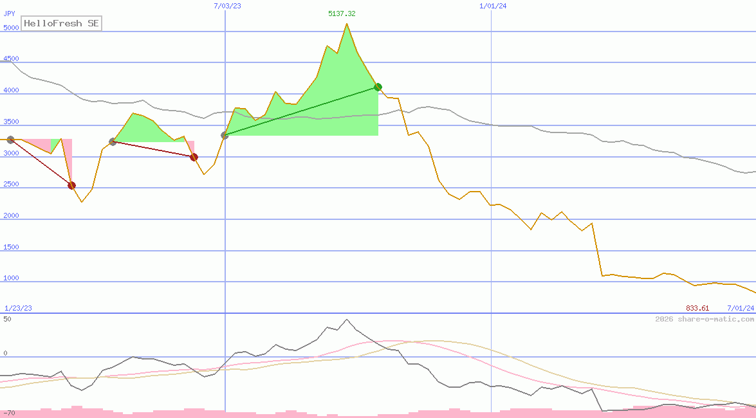Click the HelloFresh SE title box
The height and width of the screenshot is (418, 756).
[62, 24]
